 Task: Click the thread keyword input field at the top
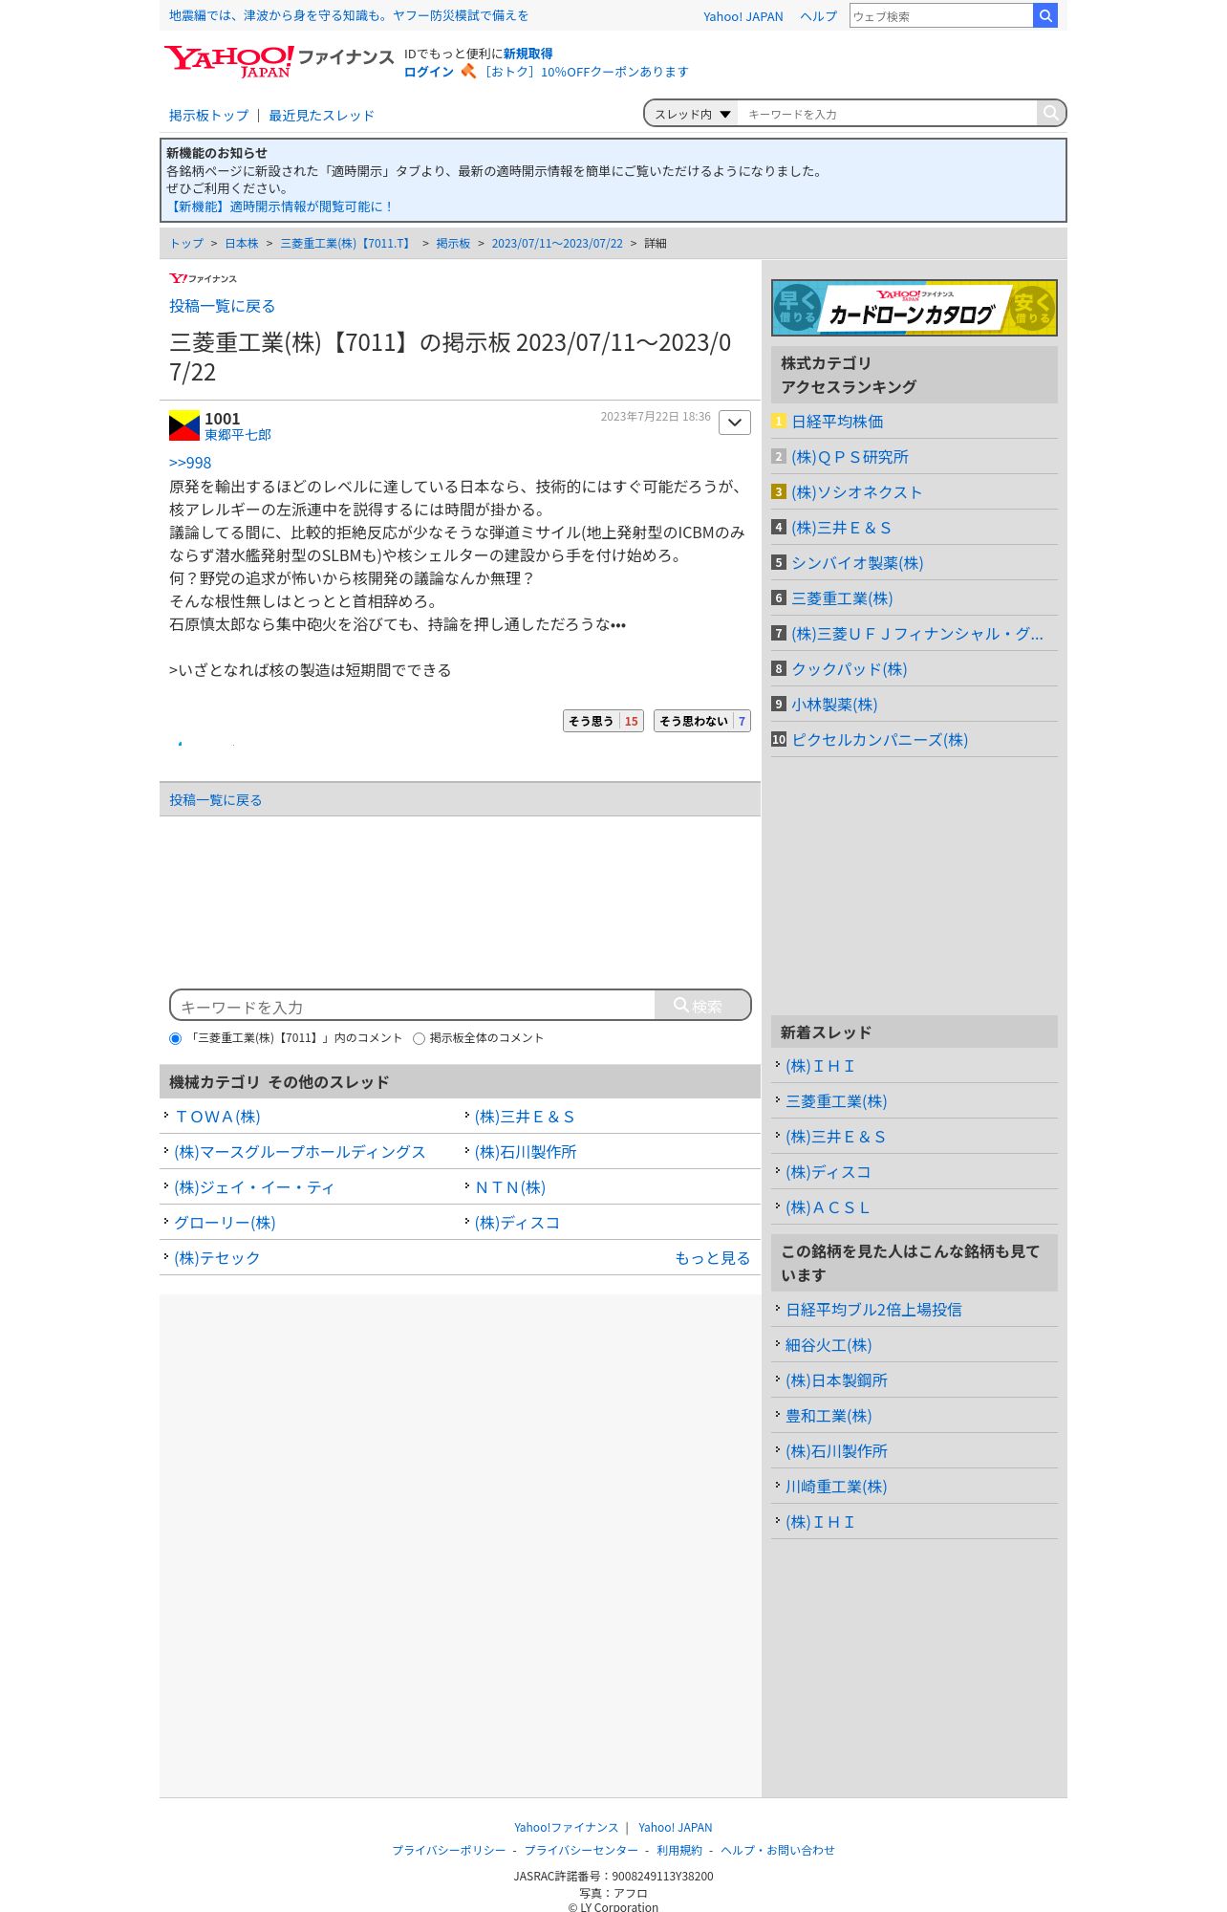click(887, 114)
